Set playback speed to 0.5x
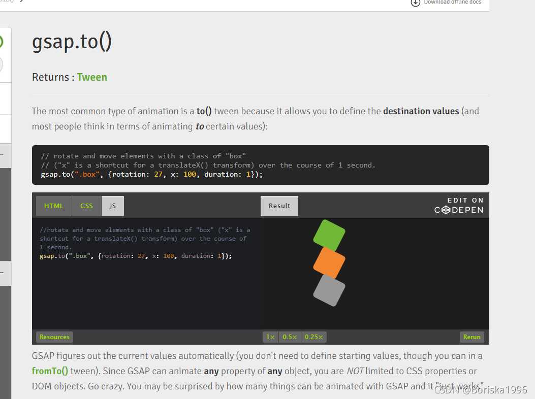This screenshot has width=535, height=399. 290,337
